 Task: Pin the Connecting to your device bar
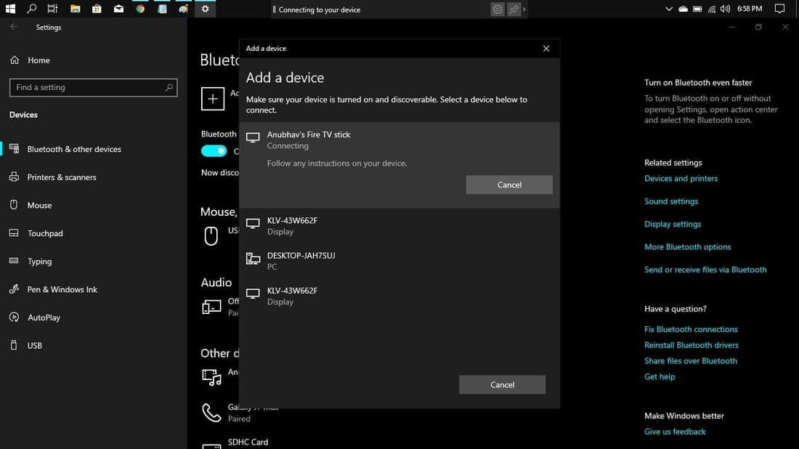click(x=514, y=9)
